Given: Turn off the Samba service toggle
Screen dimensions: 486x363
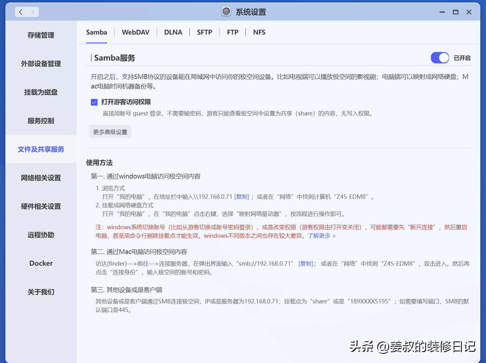Looking at the screenshot, I should pyautogui.click(x=439, y=58).
